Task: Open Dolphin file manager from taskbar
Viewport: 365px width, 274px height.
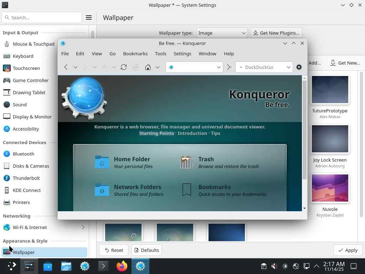Action: (66, 266)
